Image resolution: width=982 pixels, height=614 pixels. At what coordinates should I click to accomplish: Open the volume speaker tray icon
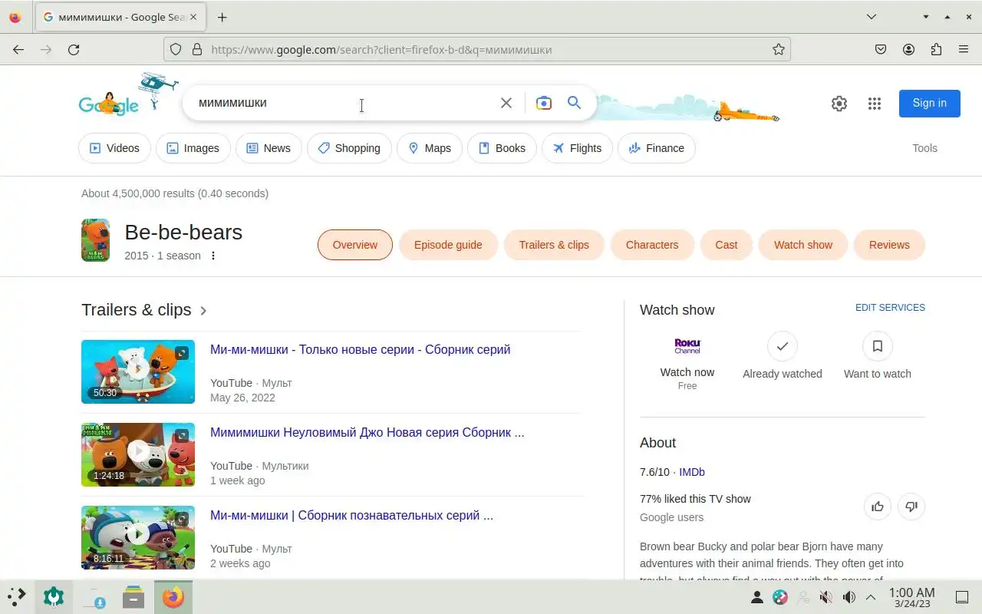tap(849, 597)
